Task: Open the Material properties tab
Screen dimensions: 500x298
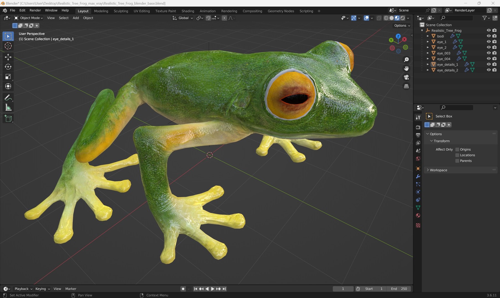Action: [418, 215]
